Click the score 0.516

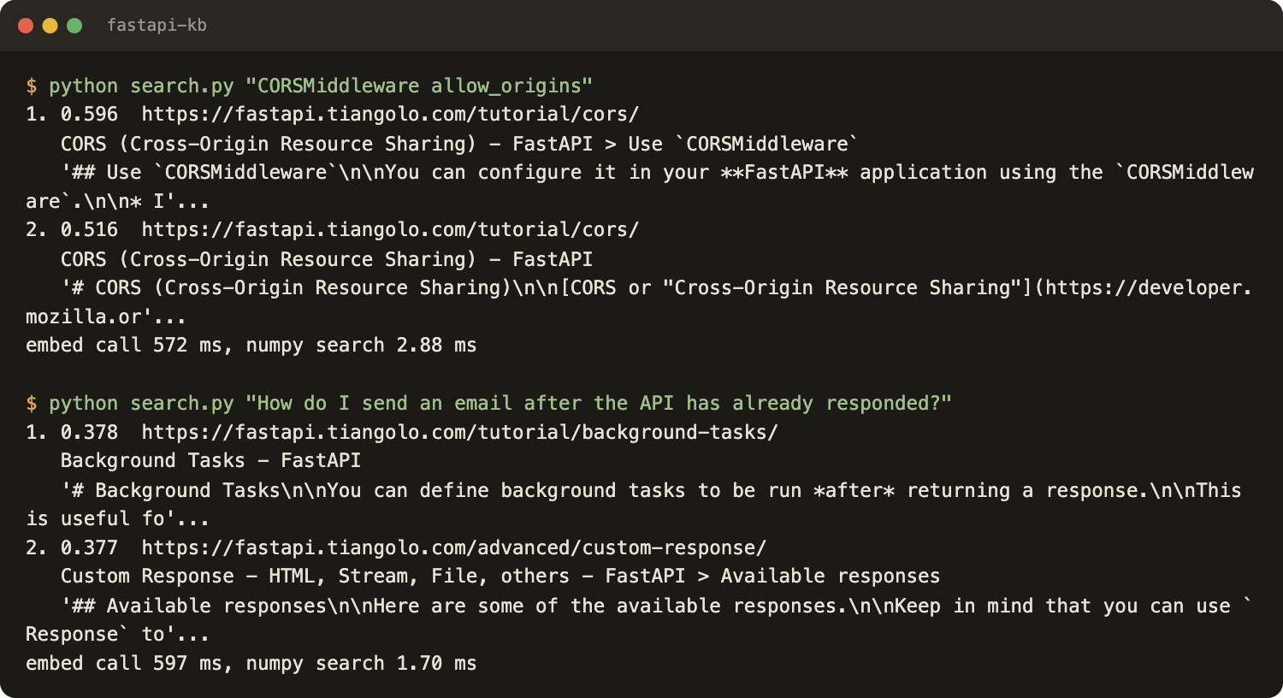pos(89,230)
